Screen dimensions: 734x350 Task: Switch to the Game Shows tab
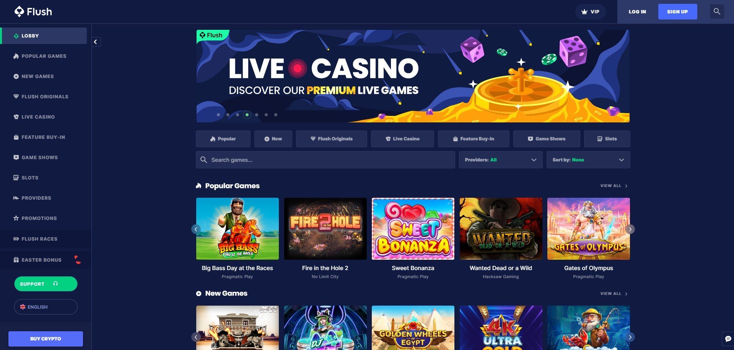547,139
